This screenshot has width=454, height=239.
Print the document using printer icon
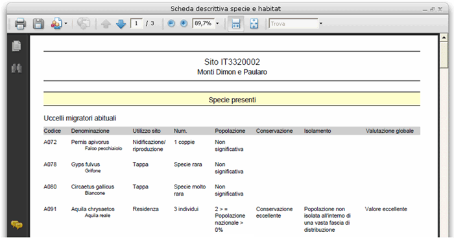20,24
